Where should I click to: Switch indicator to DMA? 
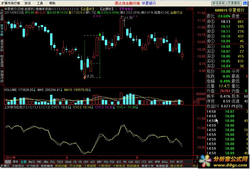click(46, 162)
